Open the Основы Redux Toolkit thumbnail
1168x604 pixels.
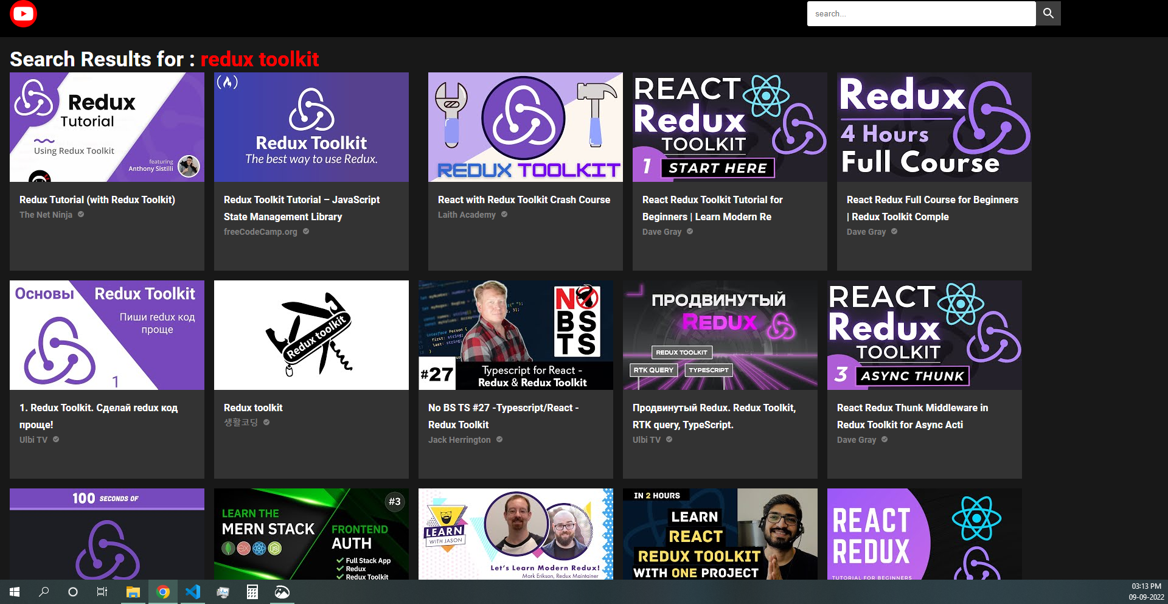pos(107,335)
